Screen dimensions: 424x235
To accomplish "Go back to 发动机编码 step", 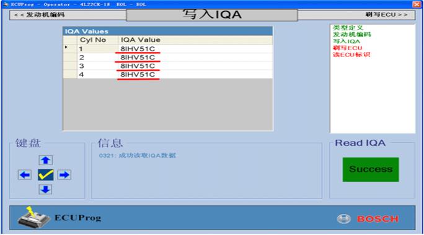I will coord(39,15).
